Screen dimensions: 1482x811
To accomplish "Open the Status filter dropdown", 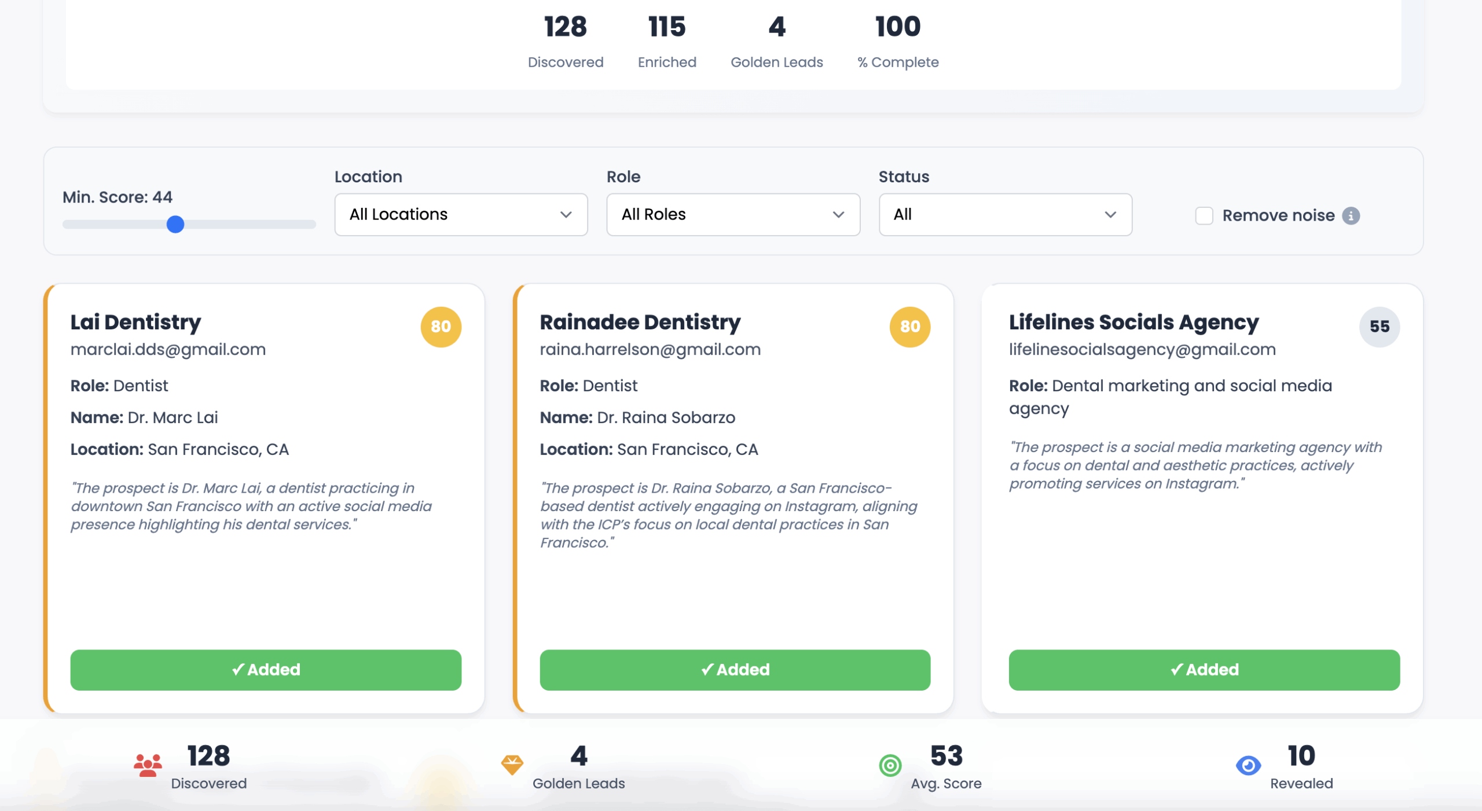I will [1005, 214].
